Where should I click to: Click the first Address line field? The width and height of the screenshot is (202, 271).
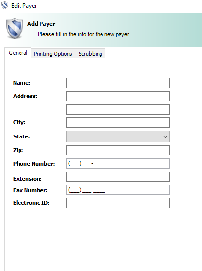118,97
